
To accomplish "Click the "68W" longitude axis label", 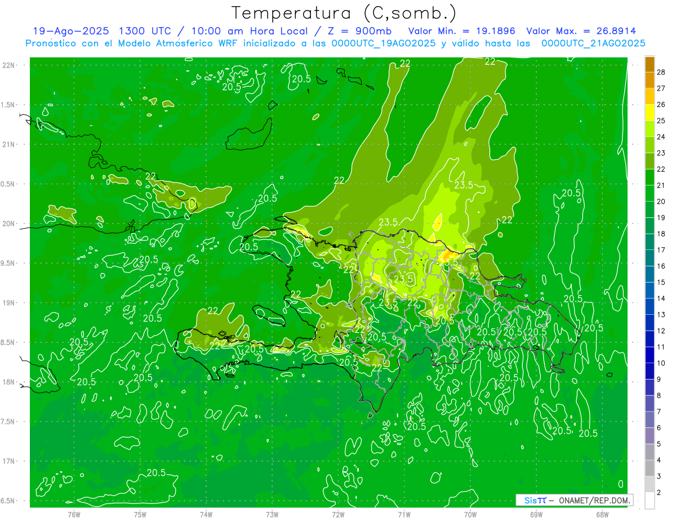I will 602,514.
